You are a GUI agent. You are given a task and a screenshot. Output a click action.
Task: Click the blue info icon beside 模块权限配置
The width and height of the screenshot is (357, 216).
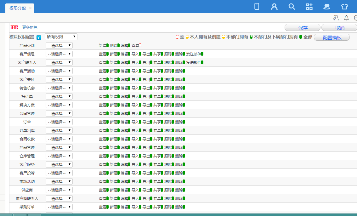coord(39,37)
